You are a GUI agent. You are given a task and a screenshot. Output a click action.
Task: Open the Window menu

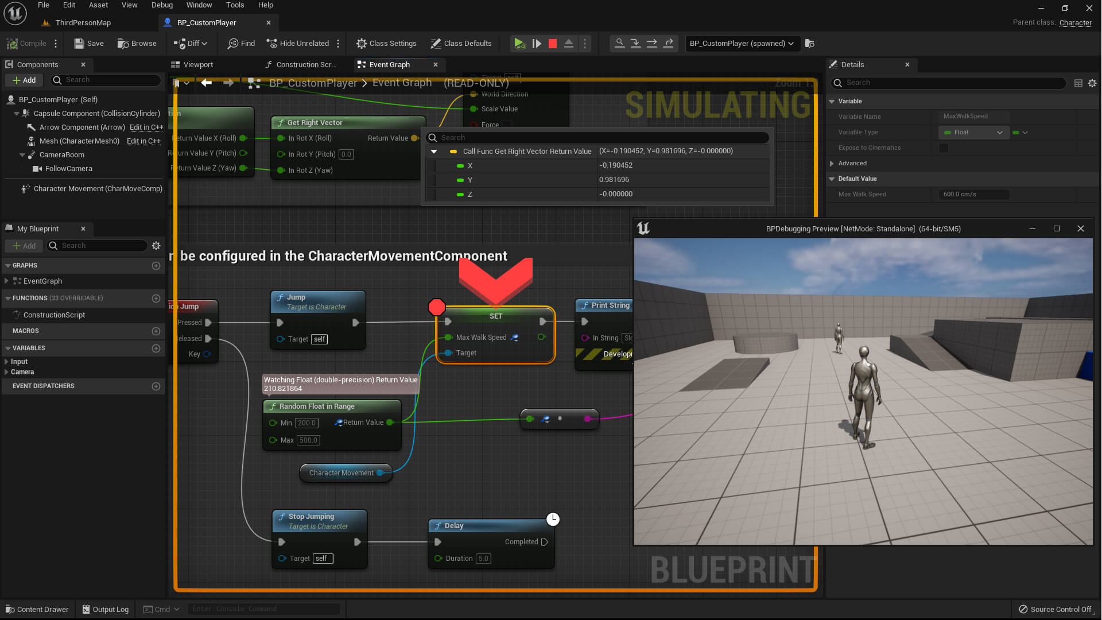(x=199, y=5)
